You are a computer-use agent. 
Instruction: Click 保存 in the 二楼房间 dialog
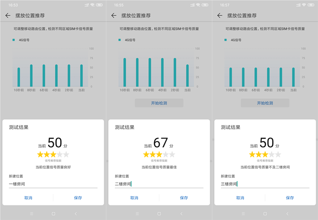184,198
